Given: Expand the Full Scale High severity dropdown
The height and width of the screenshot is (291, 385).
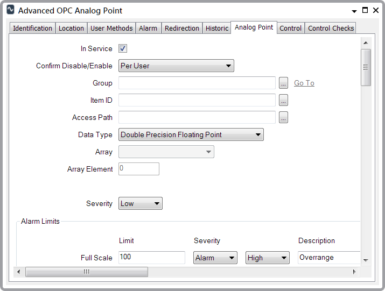Looking at the screenshot, I should pyautogui.click(x=268, y=258).
